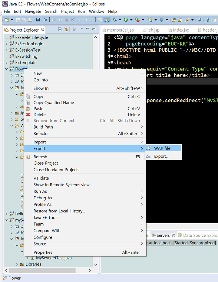This screenshot has width=218, height=282.
Task: Click the Resume debug icon
Action: tap(54, 20)
